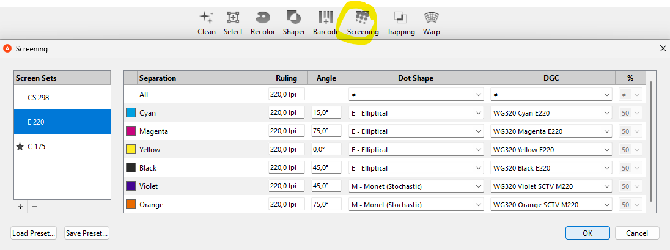Open the Clean tool
The height and width of the screenshot is (250, 670).
pyautogui.click(x=207, y=22)
